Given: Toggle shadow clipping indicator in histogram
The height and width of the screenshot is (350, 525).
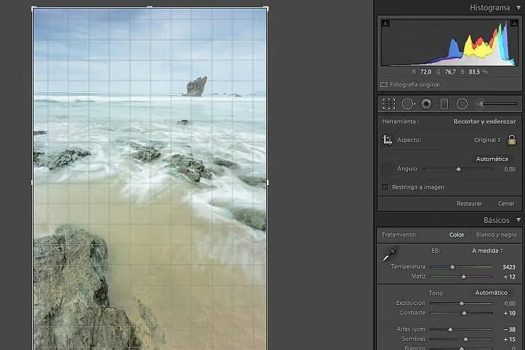Looking at the screenshot, I should tap(386, 23).
